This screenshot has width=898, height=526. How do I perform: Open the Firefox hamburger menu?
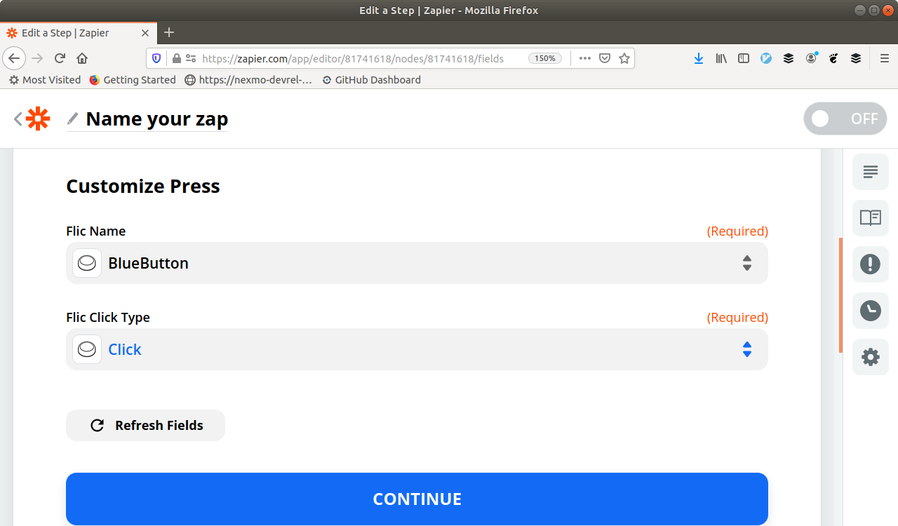[x=884, y=58]
